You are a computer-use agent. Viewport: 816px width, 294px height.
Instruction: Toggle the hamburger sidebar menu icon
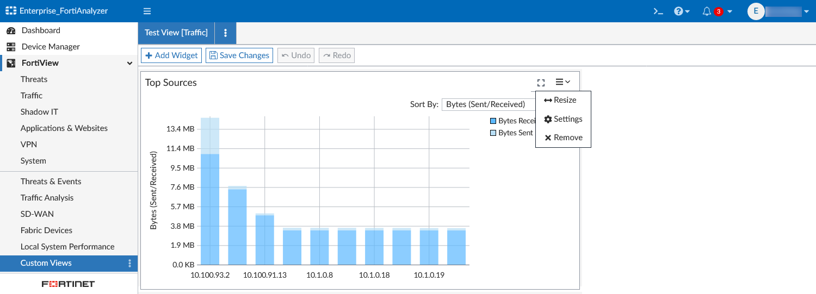click(147, 11)
